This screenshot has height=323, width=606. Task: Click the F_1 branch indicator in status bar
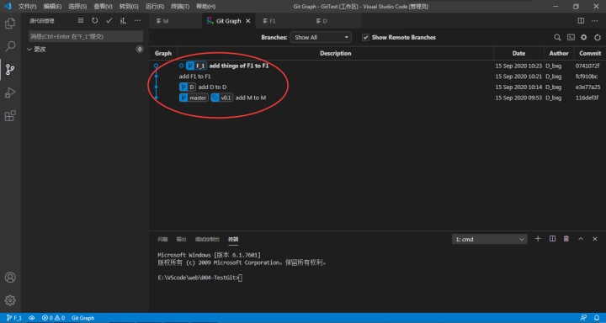(14, 318)
